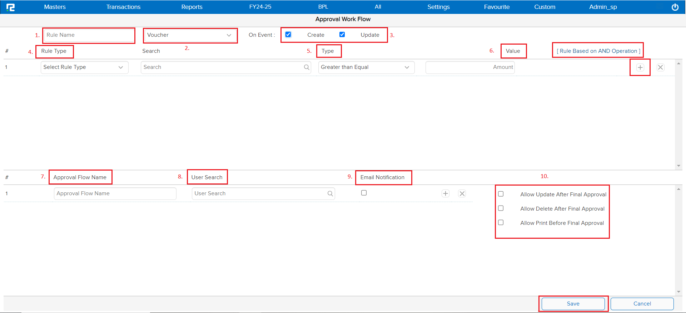Open the Transactions menu
This screenshot has height=313, width=686.
[123, 7]
